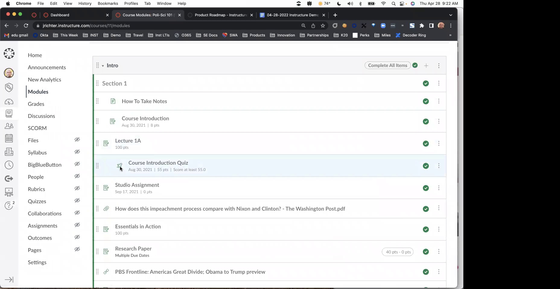Click the Canvas Inbox icon in left rail

9,152
